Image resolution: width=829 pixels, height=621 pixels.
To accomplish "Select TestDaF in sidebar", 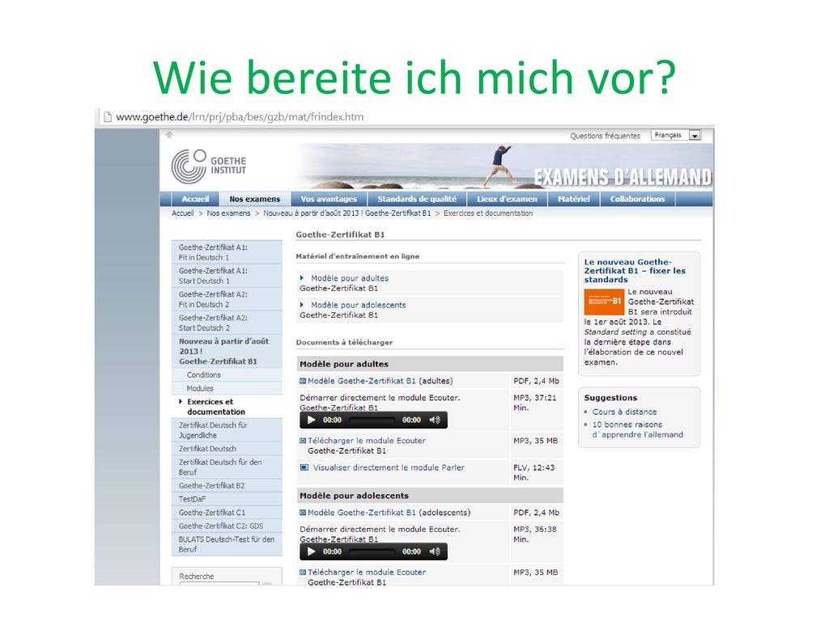I will [227, 499].
